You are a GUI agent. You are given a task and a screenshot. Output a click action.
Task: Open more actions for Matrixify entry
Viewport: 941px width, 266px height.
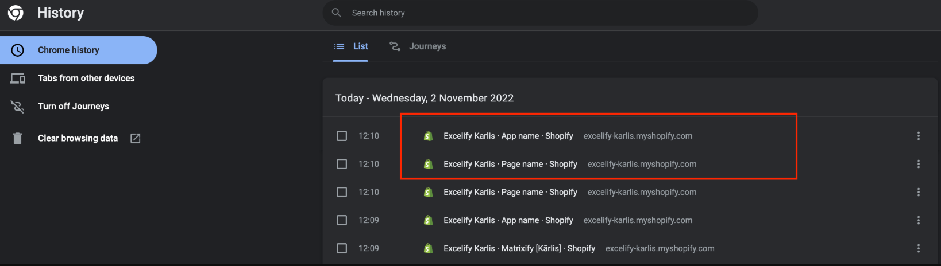918,248
